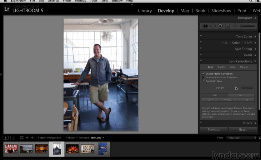
Task: Select the red sign filmstrip thumbnail
Action: click(x=11, y=149)
